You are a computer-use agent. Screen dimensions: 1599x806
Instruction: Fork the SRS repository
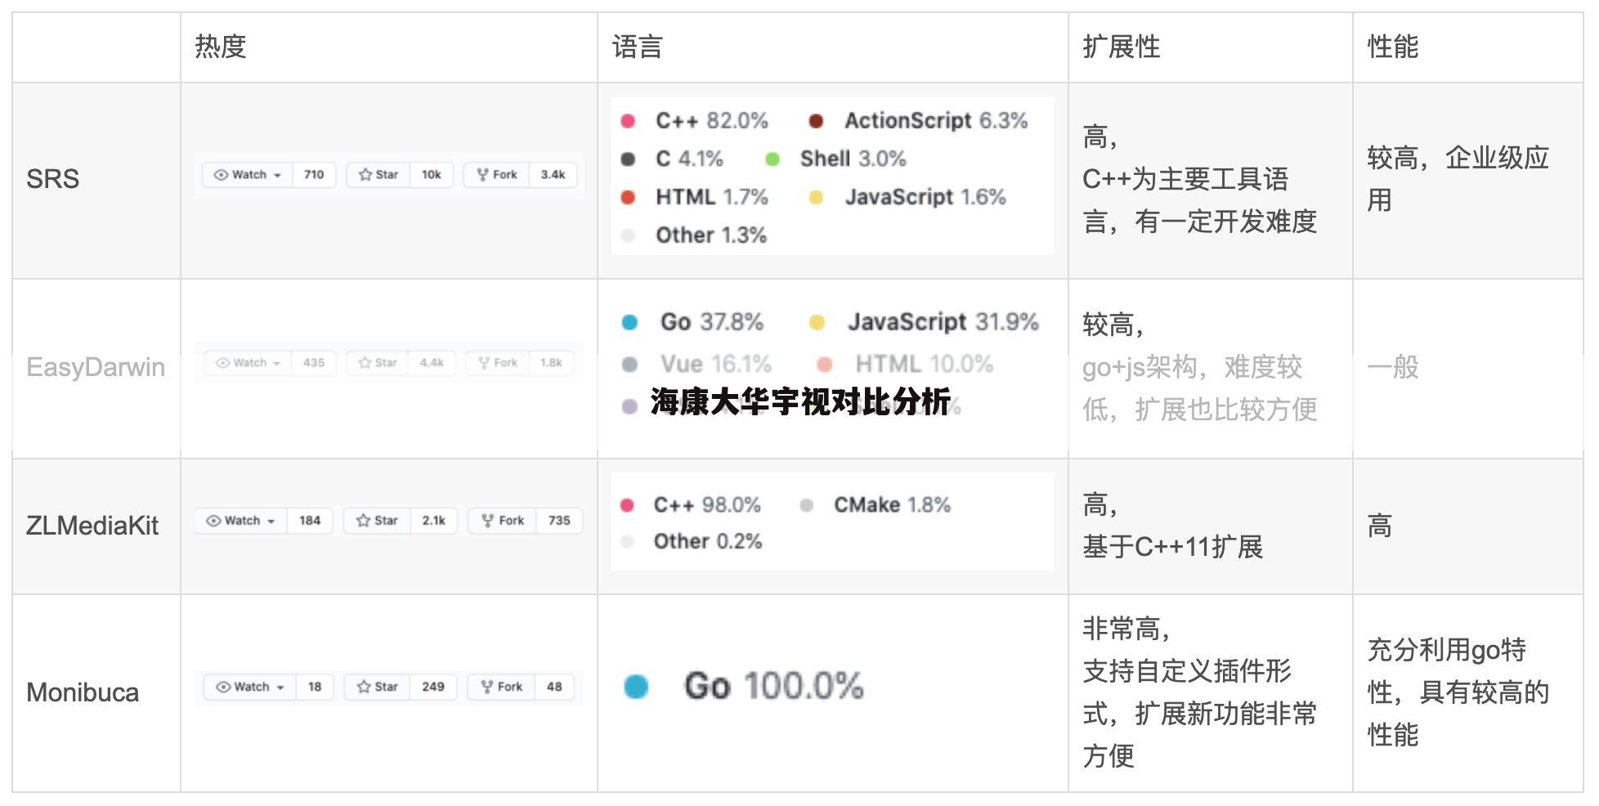(497, 175)
